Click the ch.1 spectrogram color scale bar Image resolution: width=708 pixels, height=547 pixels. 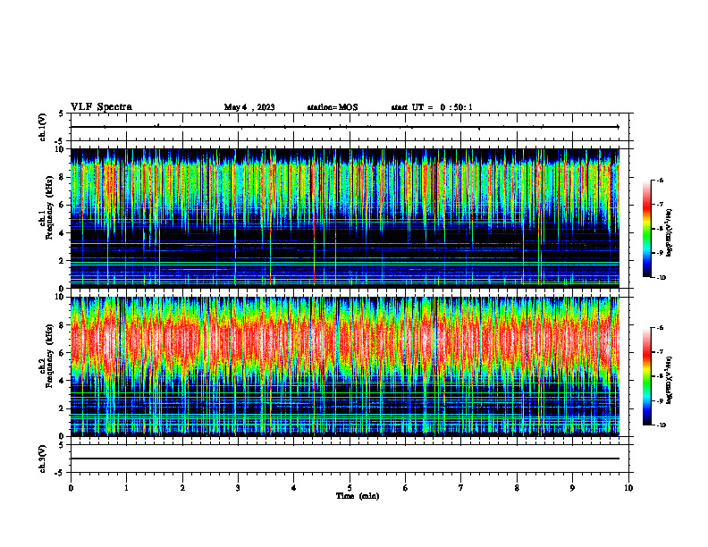point(646,229)
